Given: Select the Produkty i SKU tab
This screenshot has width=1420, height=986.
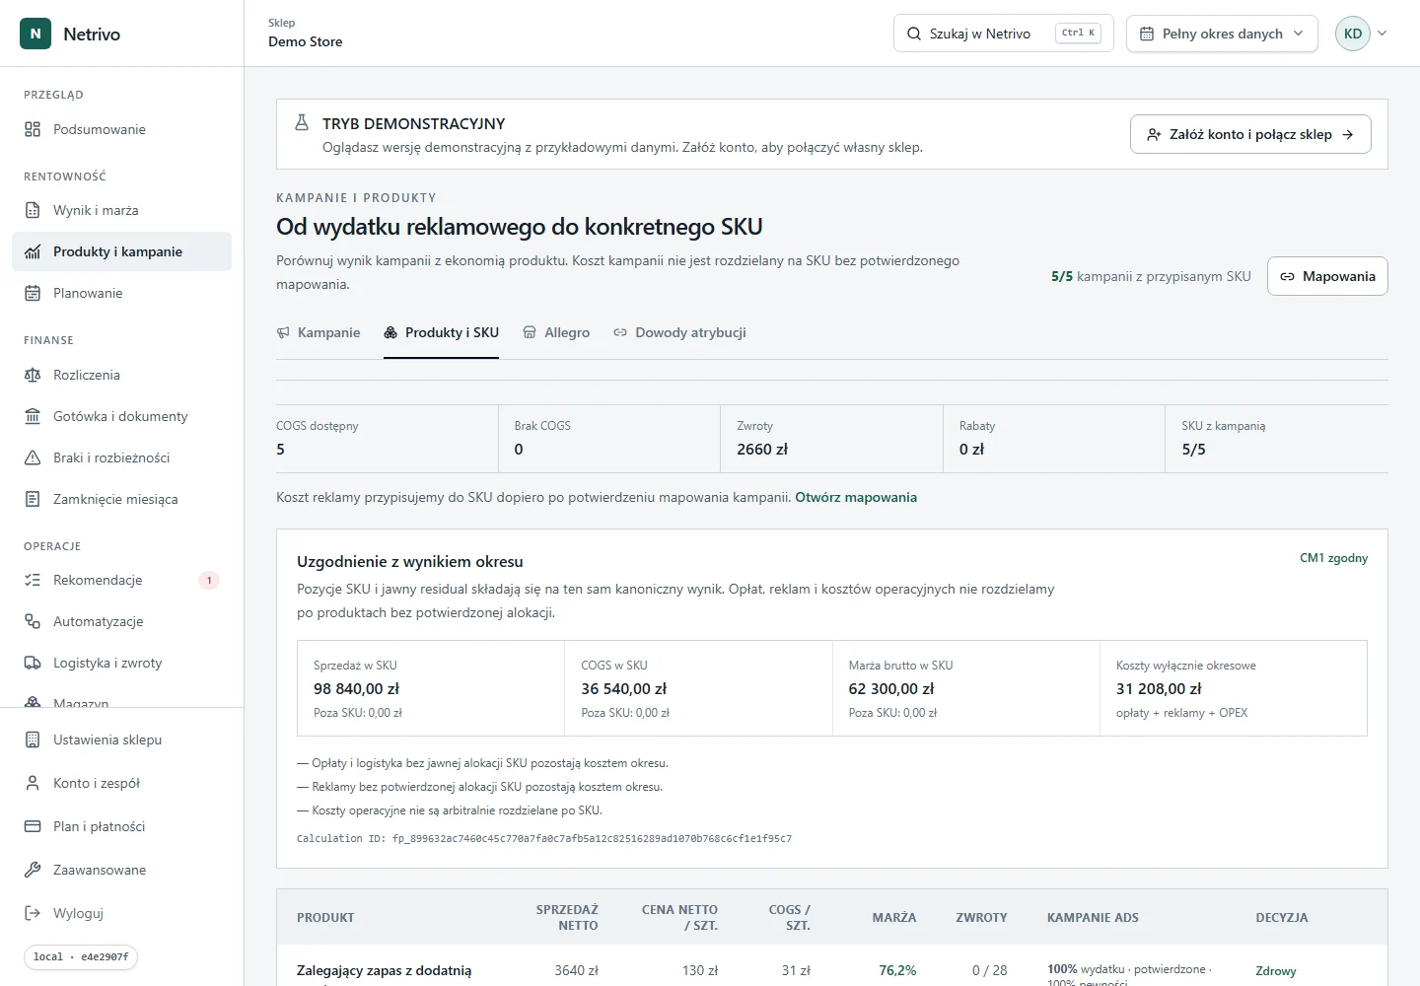Looking at the screenshot, I should click(441, 333).
